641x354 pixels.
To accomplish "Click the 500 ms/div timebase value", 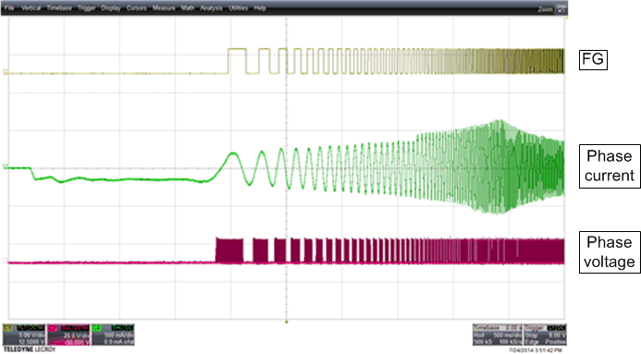I will [508, 335].
